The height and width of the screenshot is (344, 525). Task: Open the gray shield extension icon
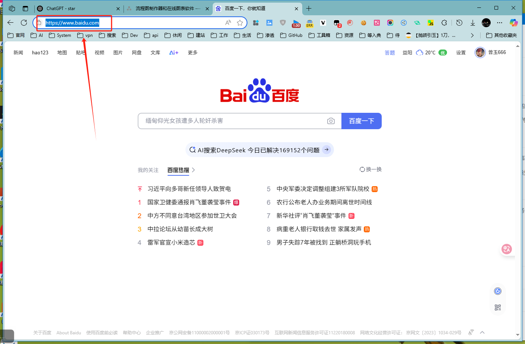coord(283,23)
